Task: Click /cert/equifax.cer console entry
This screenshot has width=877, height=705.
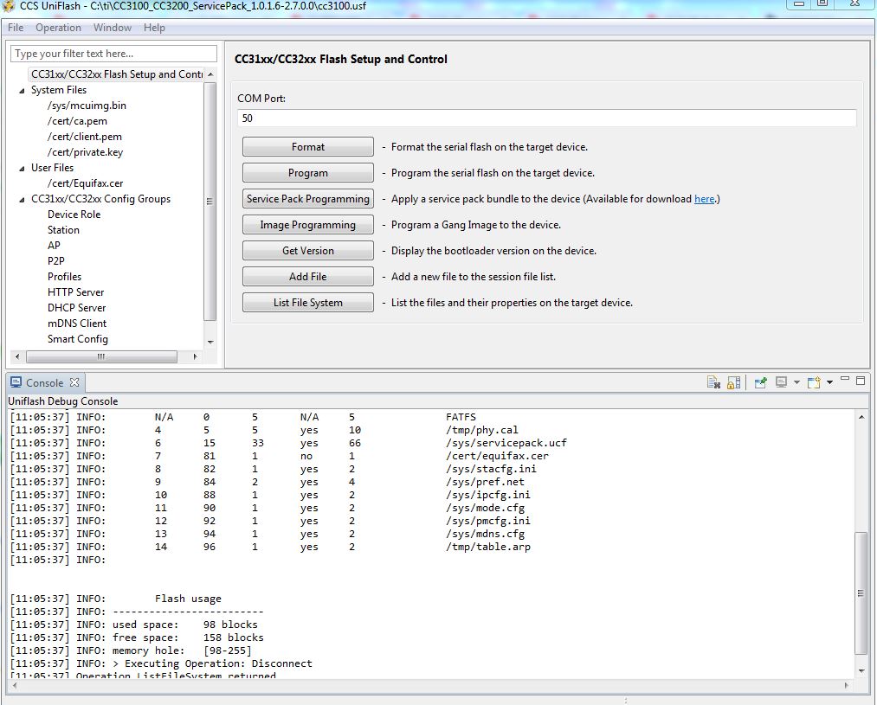Action: coord(497,456)
